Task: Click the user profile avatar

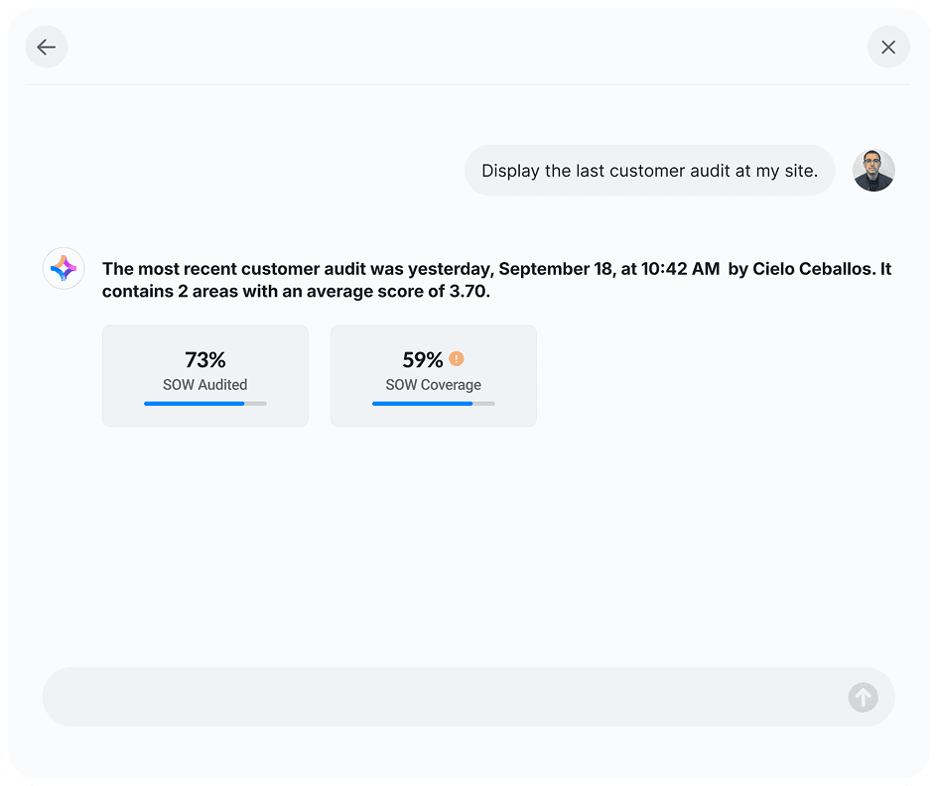Action: (x=873, y=171)
